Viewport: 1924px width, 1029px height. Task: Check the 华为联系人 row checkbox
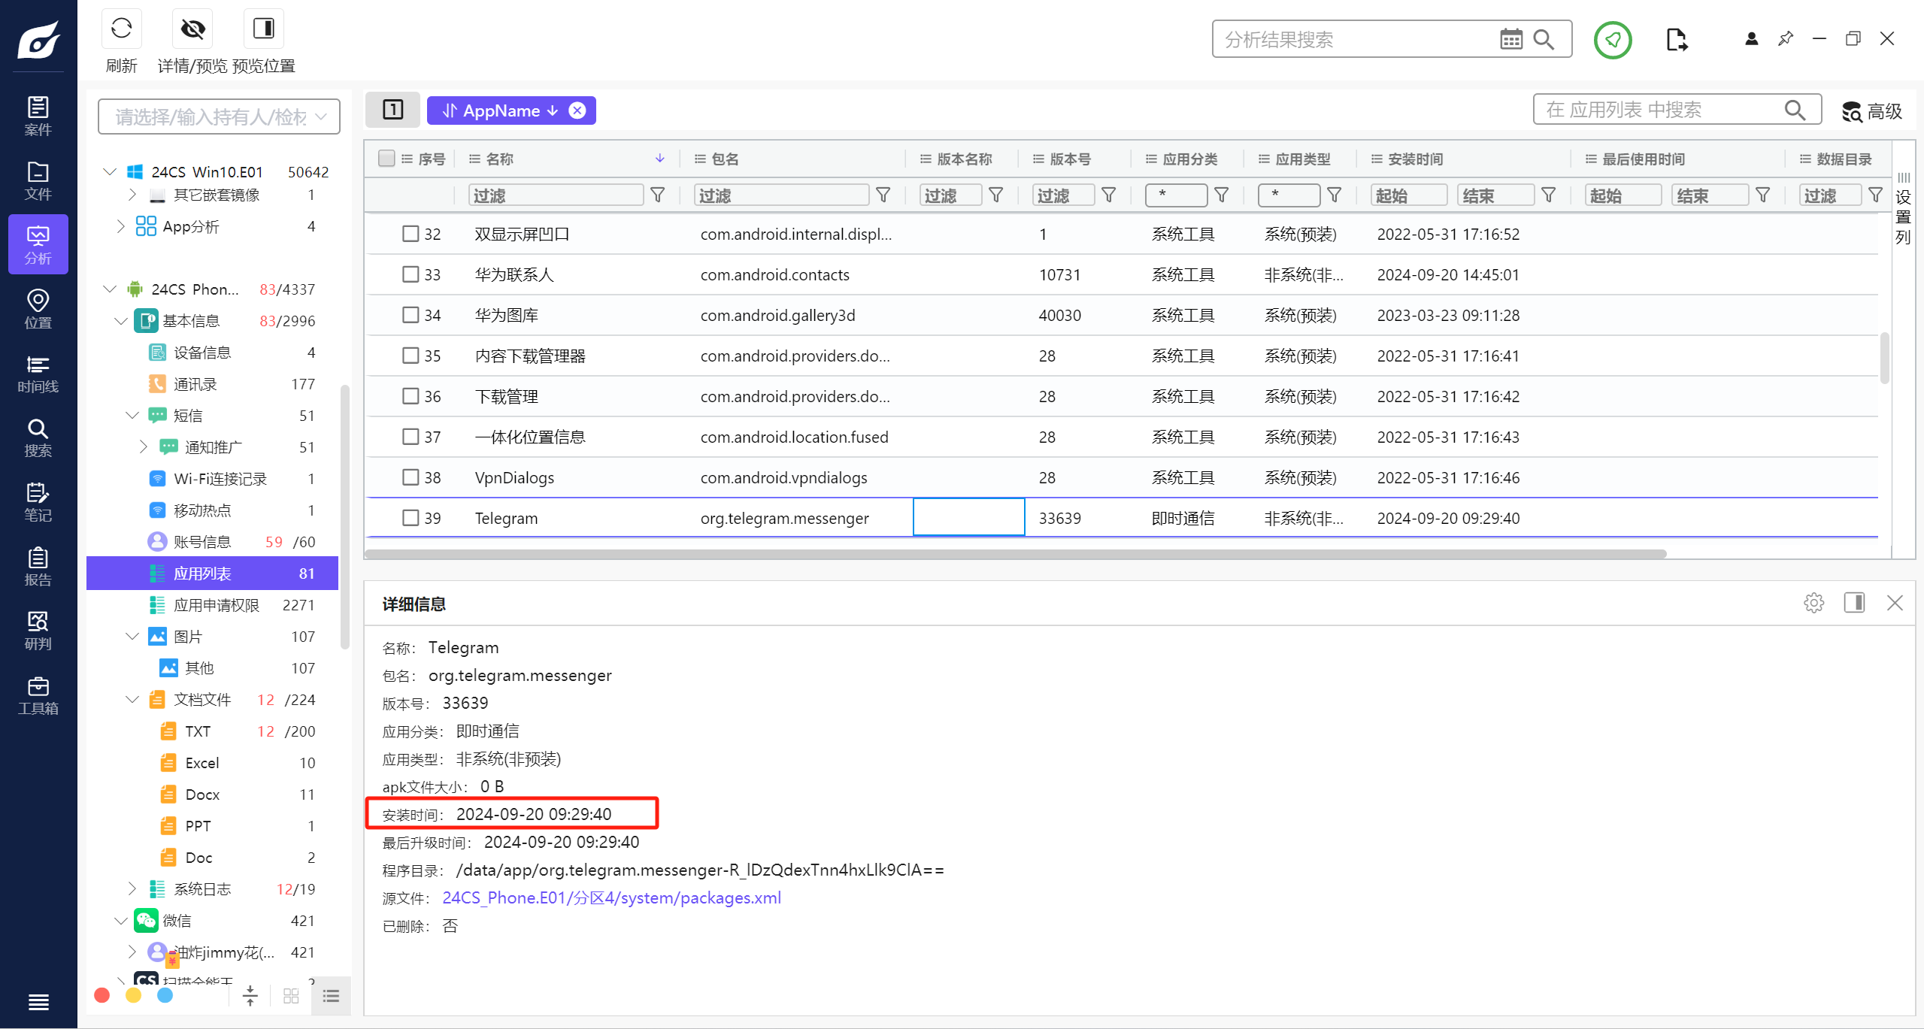click(x=411, y=274)
